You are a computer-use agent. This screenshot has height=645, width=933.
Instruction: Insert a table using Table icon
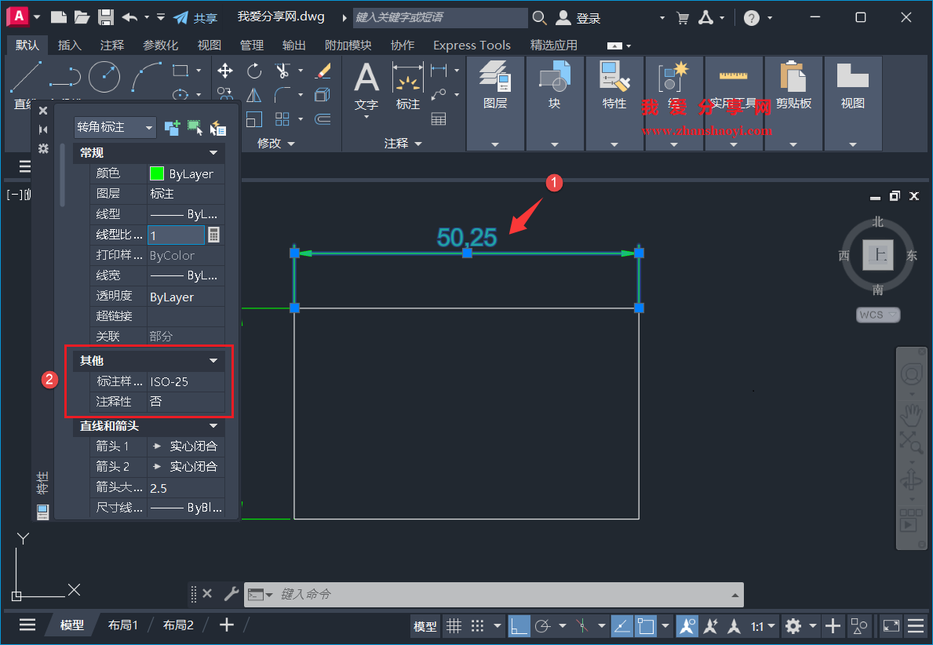(x=439, y=119)
